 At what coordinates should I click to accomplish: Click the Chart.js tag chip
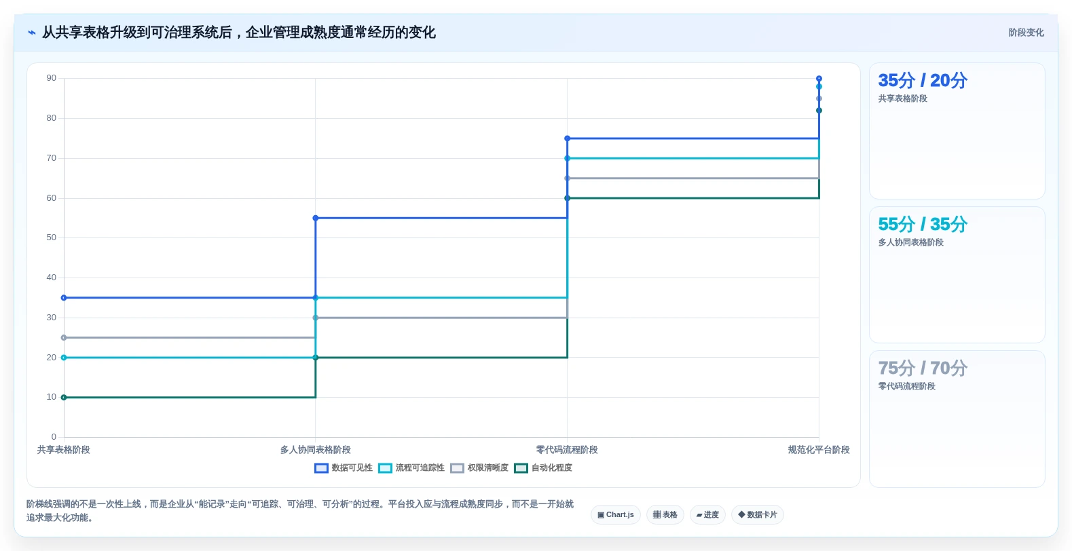point(616,515)
